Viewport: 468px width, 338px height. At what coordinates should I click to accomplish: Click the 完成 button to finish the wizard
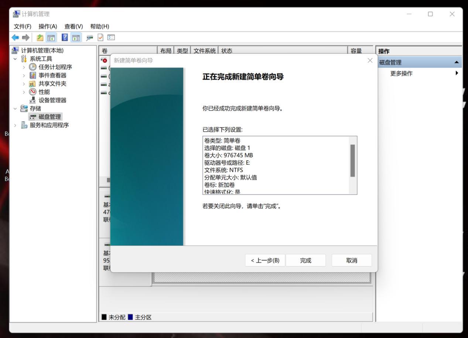[305, 260]
